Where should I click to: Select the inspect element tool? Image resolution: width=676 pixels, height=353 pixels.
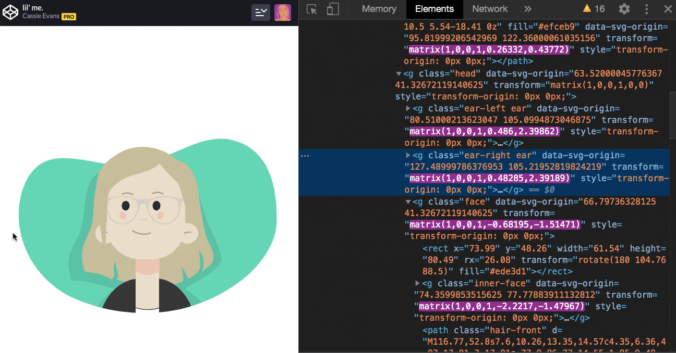311,9
